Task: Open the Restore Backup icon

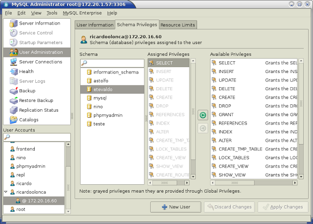Action: point(14,100)
